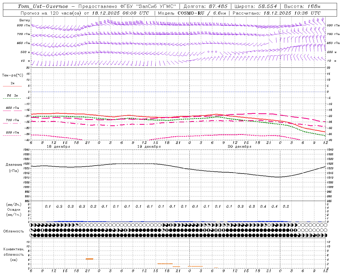Click the orange convective bar at 4 km
Screen dimensions: 341x273
[x=90, y=259]
